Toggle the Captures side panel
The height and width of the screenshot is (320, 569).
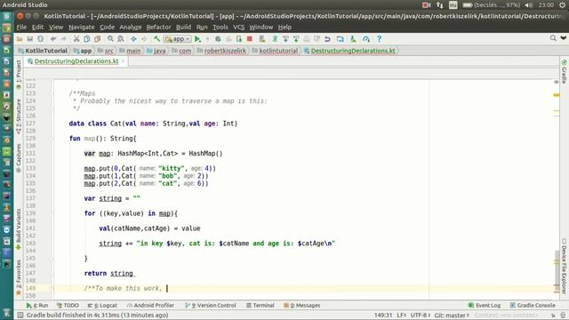tap(19, 158)
